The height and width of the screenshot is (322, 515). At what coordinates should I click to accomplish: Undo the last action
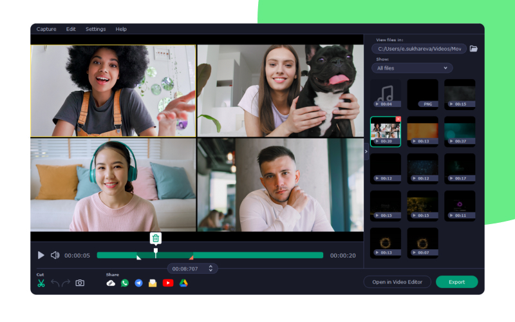pyautogui.click(x=55, y=283)
